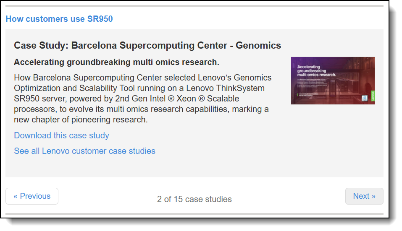Click the bold Accelerating groundbreaking multi omics subtitle
The image size is (402, 231).
(116, 62)
